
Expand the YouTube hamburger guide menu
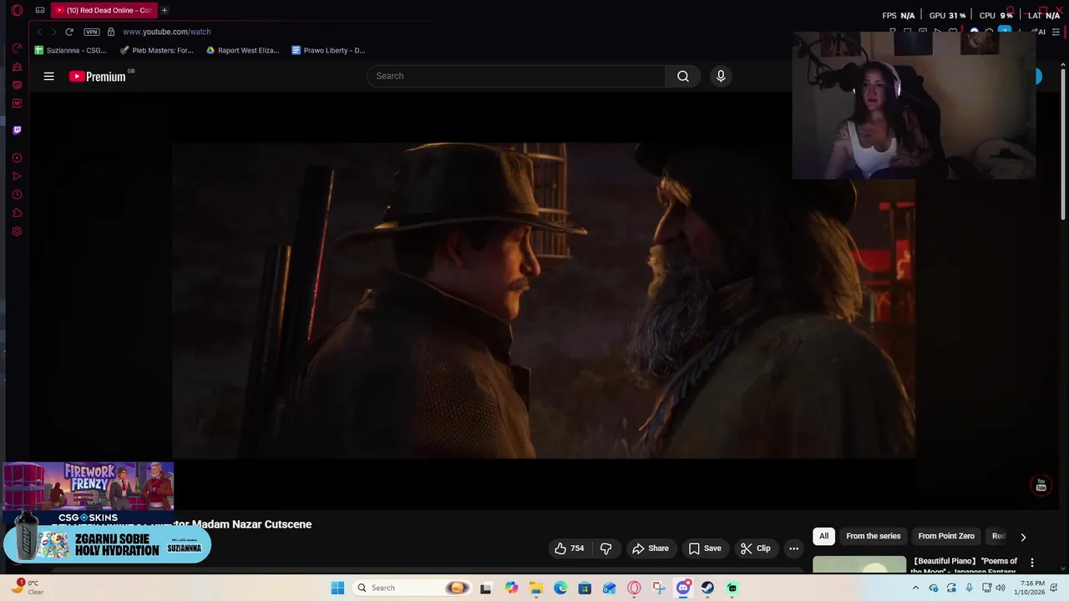click(48, 76)
